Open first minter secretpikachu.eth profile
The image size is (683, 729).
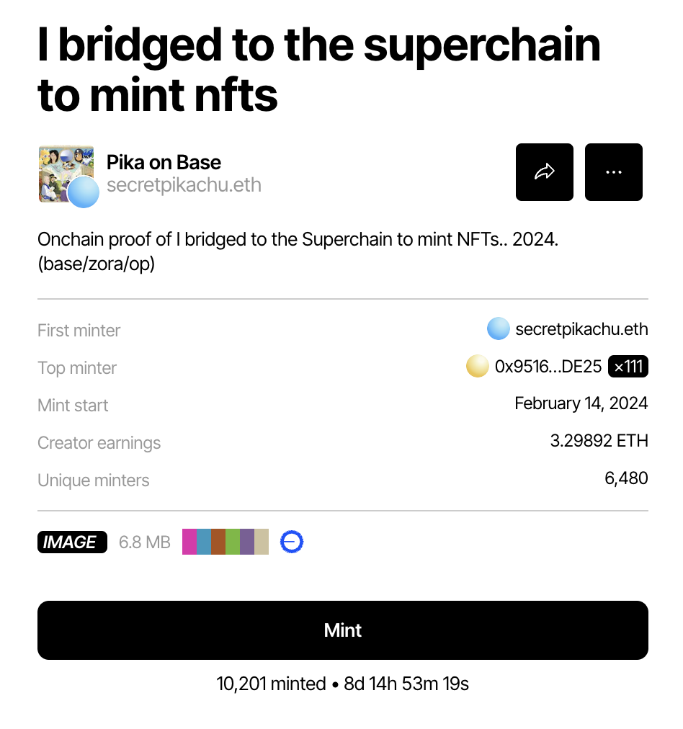point(581,330)
